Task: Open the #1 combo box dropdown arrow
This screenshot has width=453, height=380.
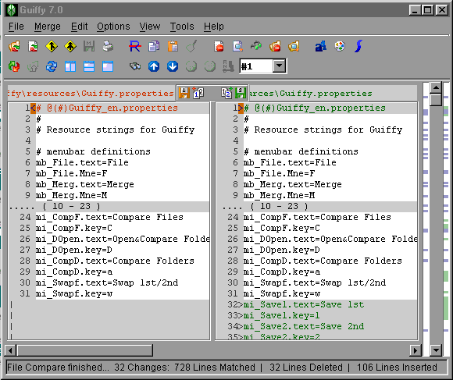Action: (x=279, y=66)
